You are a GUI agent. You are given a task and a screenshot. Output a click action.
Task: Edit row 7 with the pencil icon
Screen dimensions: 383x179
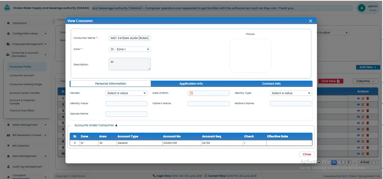tap(363, 135)
